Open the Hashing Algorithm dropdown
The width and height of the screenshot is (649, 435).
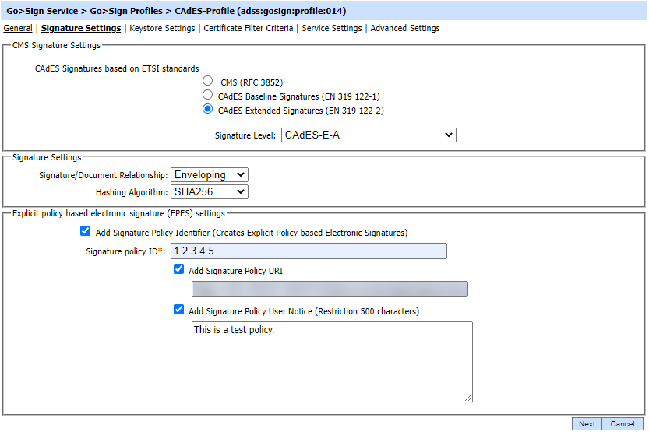pos(209,191)
